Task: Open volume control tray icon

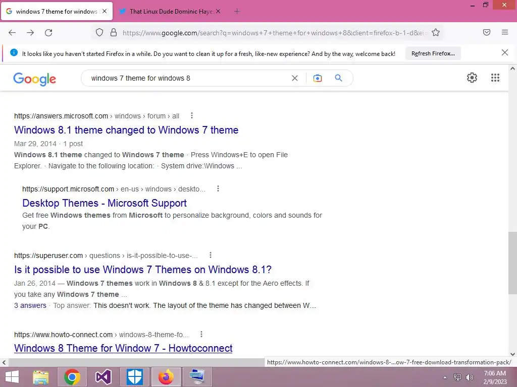Action: 470,377
